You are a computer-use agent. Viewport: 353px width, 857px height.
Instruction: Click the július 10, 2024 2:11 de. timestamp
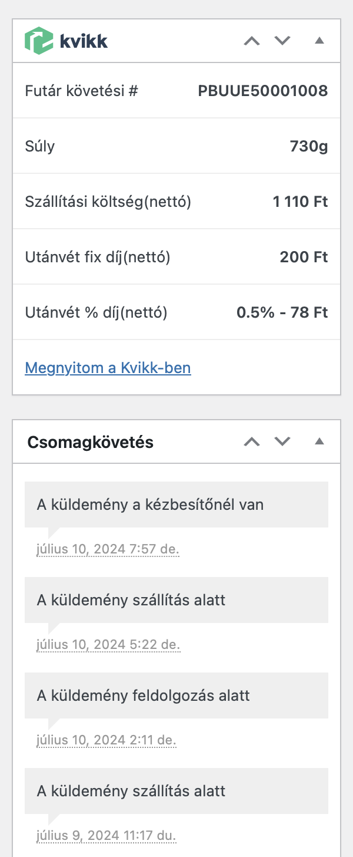click(x=106, y=740)
